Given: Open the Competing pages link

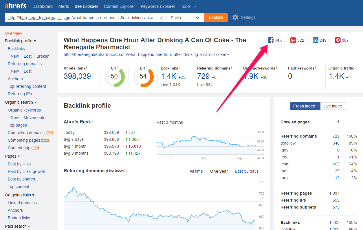Looking at the screenshot, I should 24,140.
